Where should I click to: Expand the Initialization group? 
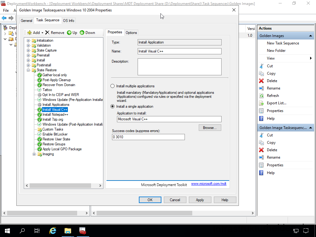click(x=28, y=40)
